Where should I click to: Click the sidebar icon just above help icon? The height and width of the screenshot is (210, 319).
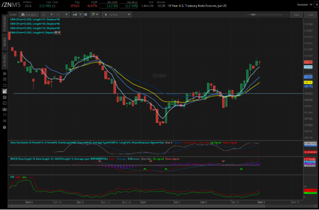[4, 121]
